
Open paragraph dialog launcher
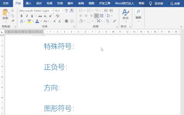click(x=117, y=27)
